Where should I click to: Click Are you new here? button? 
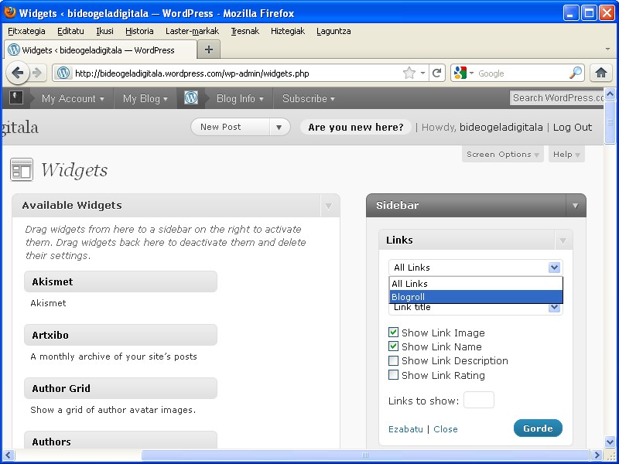(356, 127)
